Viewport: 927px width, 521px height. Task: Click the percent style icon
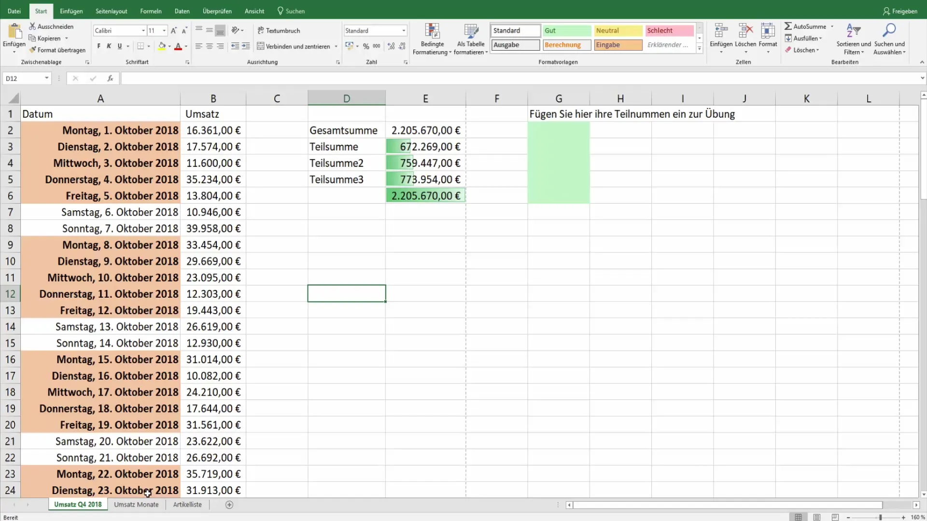tap(366, 46)
